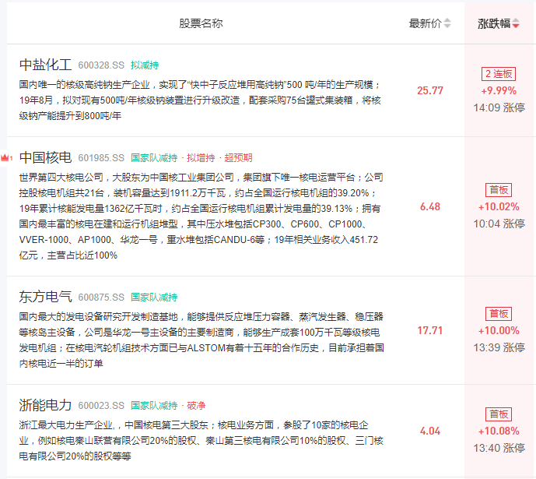Click 中盐化工 description about 核级高纯钠
536x479 pixels.
(200, 100)
